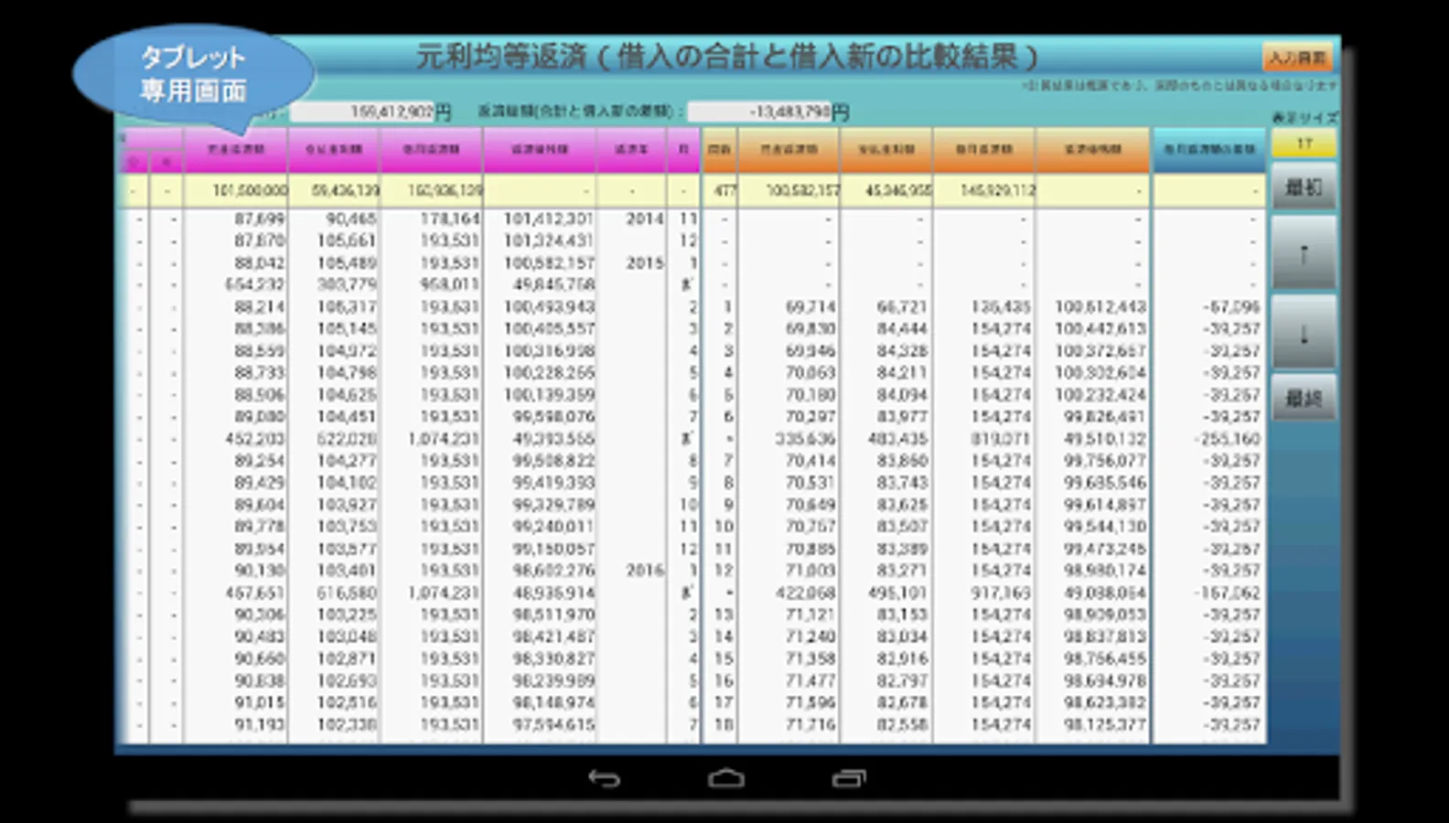
Task: Select the orange header above 100,582,157
Action: pyautogui.click(x=789, y=150)
